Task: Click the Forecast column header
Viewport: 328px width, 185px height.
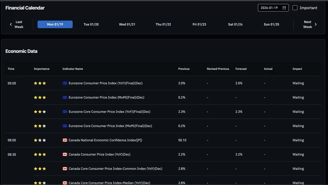Action: 241,69
